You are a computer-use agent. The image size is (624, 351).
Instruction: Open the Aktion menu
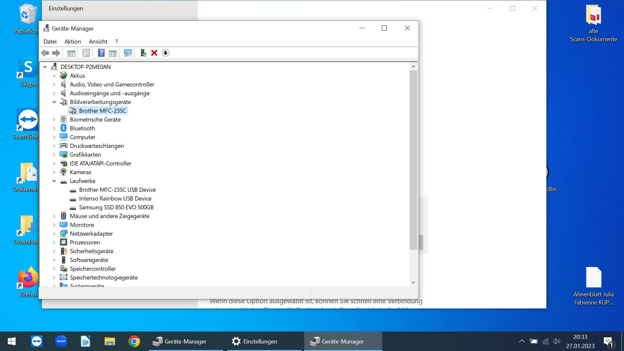pyautogui.click(x=72, y=42)
